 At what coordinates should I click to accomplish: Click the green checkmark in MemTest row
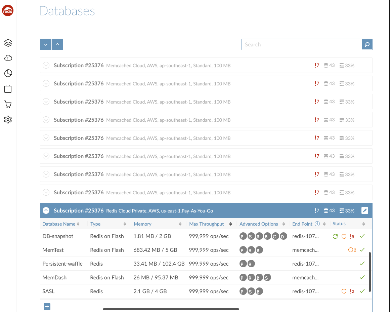pyautogui.click(x=362, y=249)
